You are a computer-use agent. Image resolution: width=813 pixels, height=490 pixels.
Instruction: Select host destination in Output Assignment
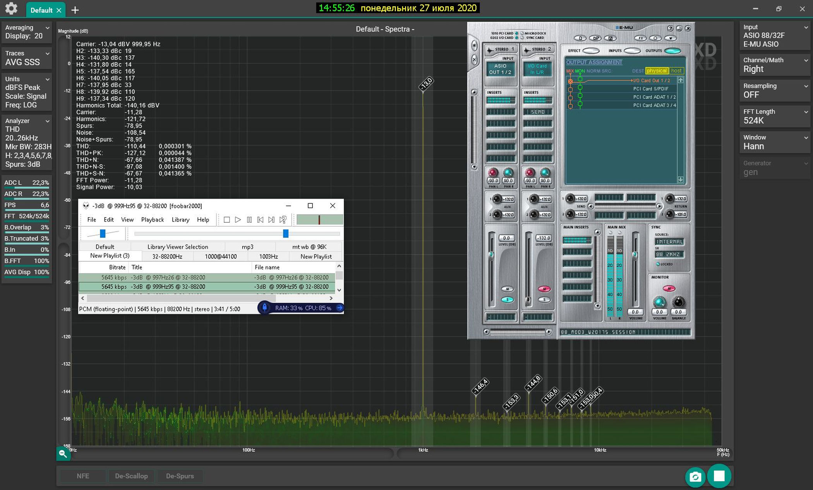pyautogui.click(x=676, y=70)
